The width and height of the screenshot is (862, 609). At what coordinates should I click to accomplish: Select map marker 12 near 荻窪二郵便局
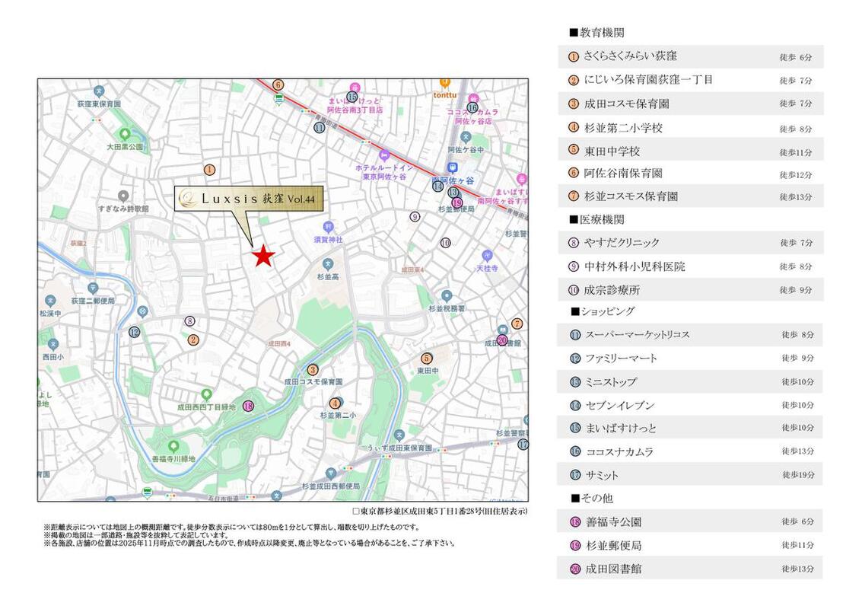click(135, 332)
